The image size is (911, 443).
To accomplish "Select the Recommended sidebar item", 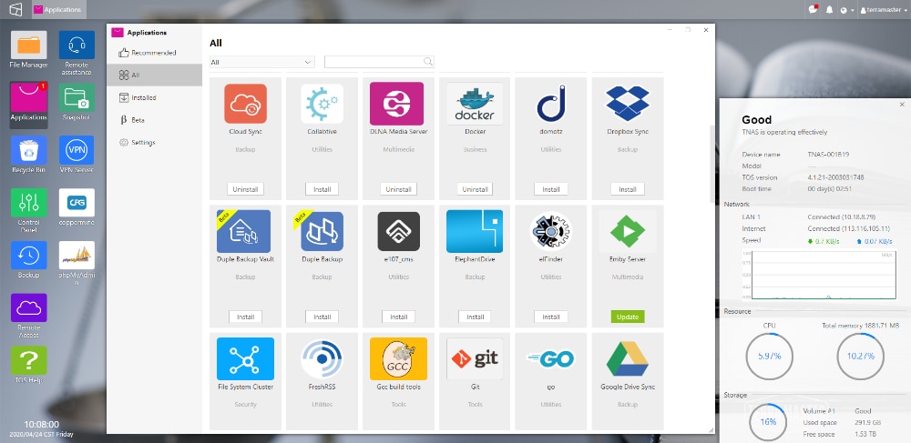I will tap(154, 53).
